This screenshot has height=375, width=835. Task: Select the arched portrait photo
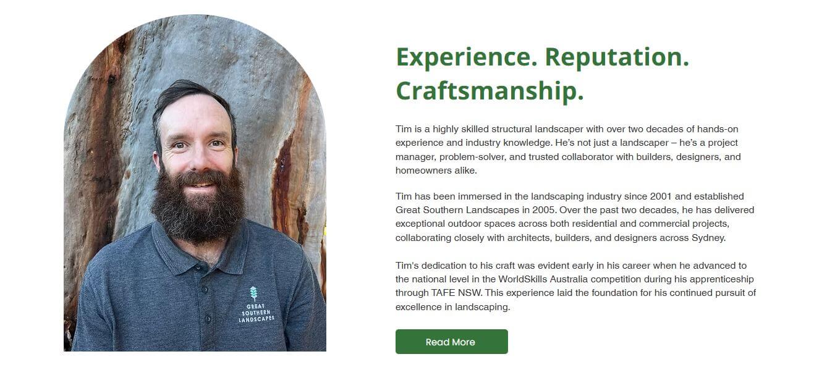[x=195, y=185]
